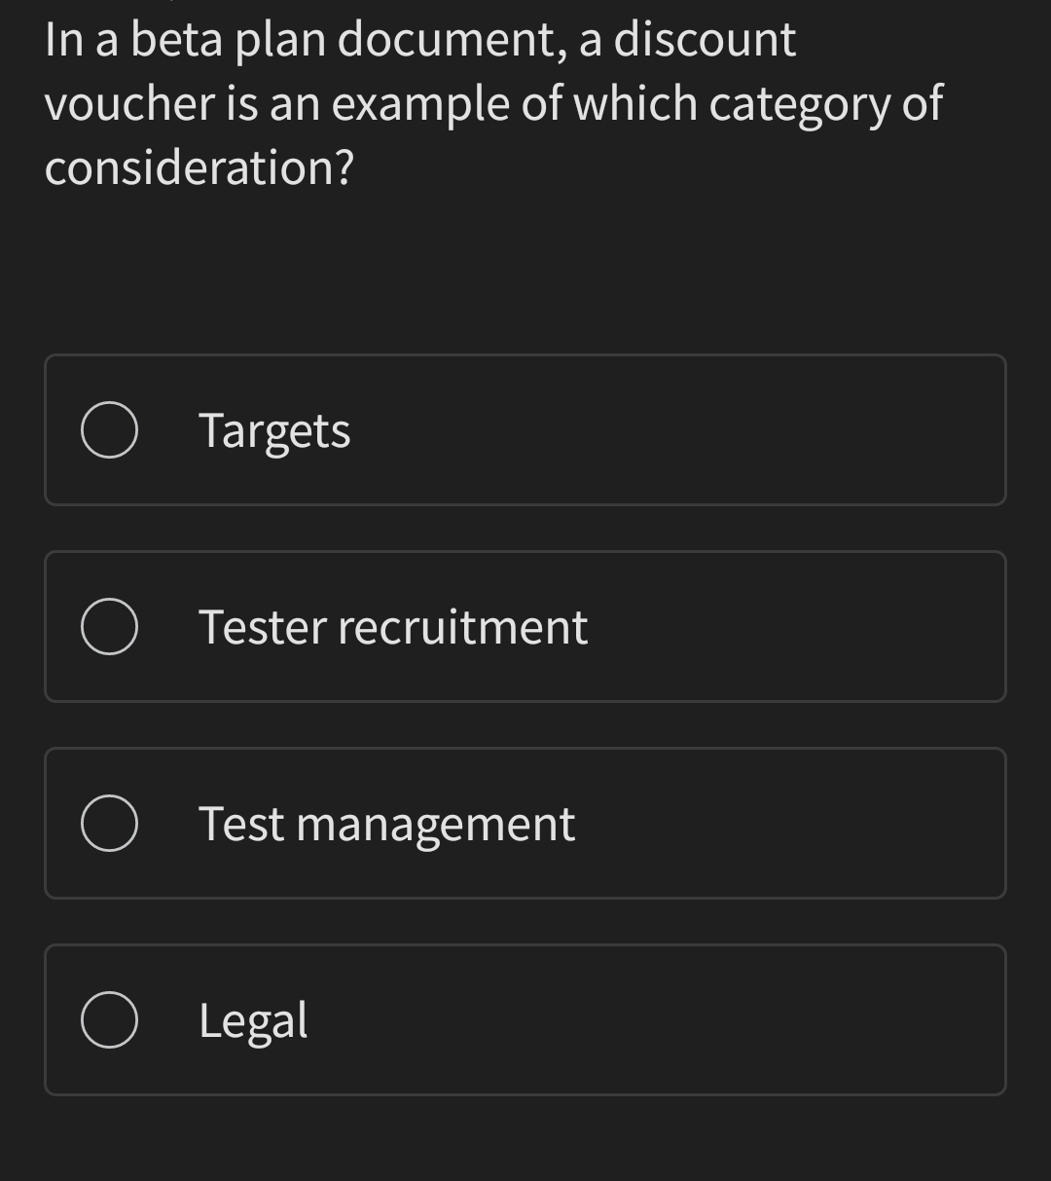Click the Targets answer option row
The image size is (1051, 1181).
point(525,429)
